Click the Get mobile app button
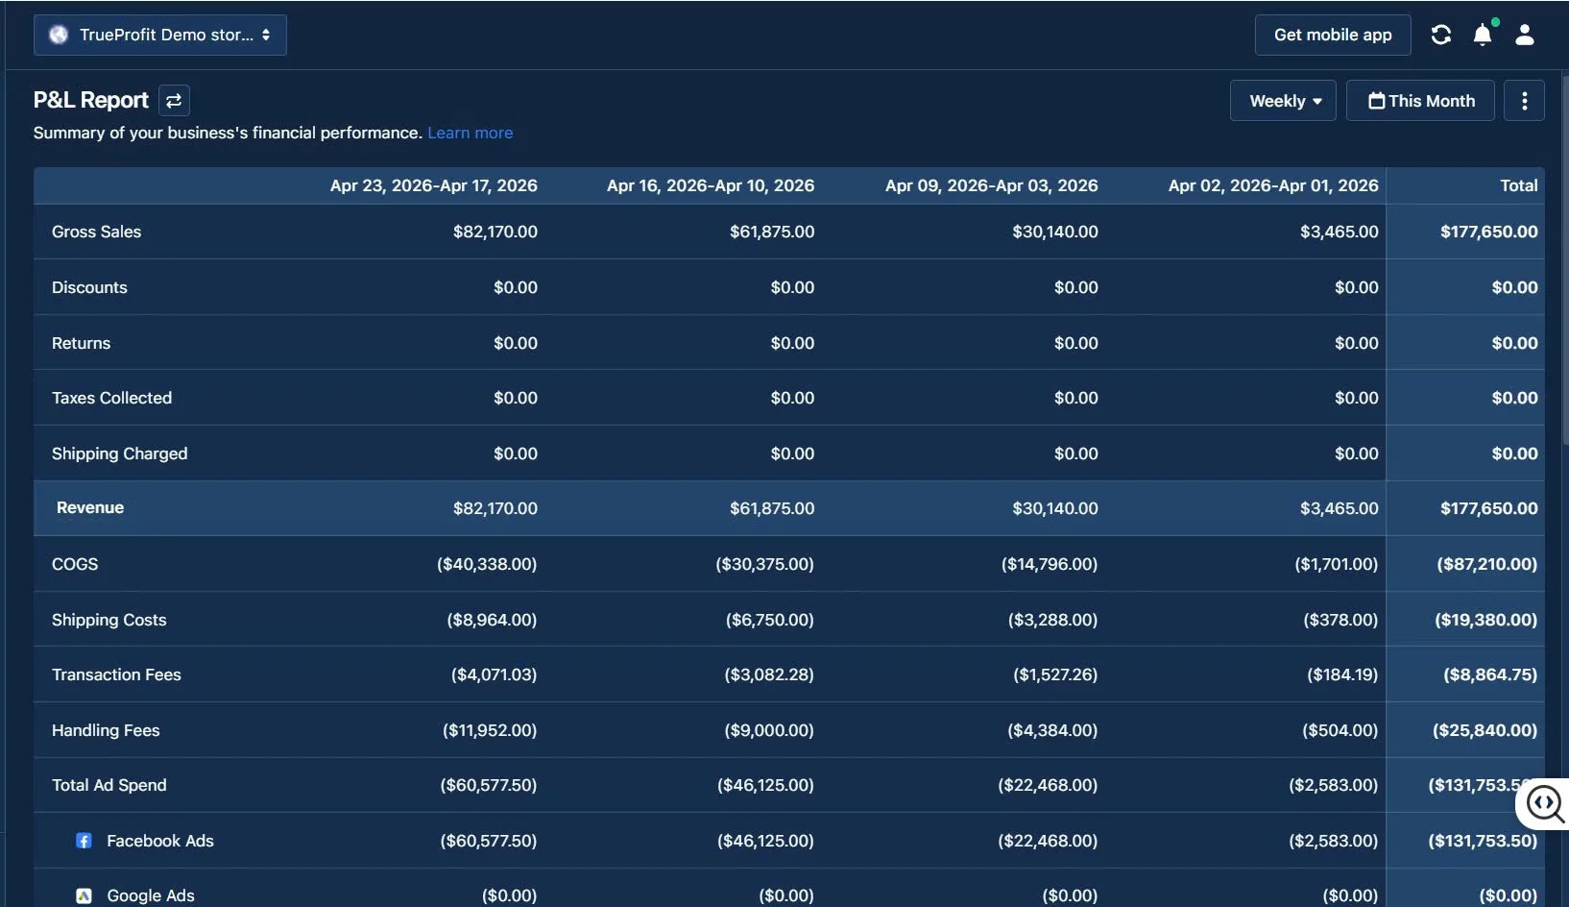Viewport: 1569px width, 907px height. [x=1332, y=34]
